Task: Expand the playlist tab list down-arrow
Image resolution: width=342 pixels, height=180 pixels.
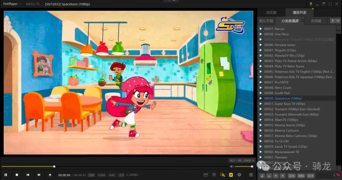Action: tap(338, 21)
